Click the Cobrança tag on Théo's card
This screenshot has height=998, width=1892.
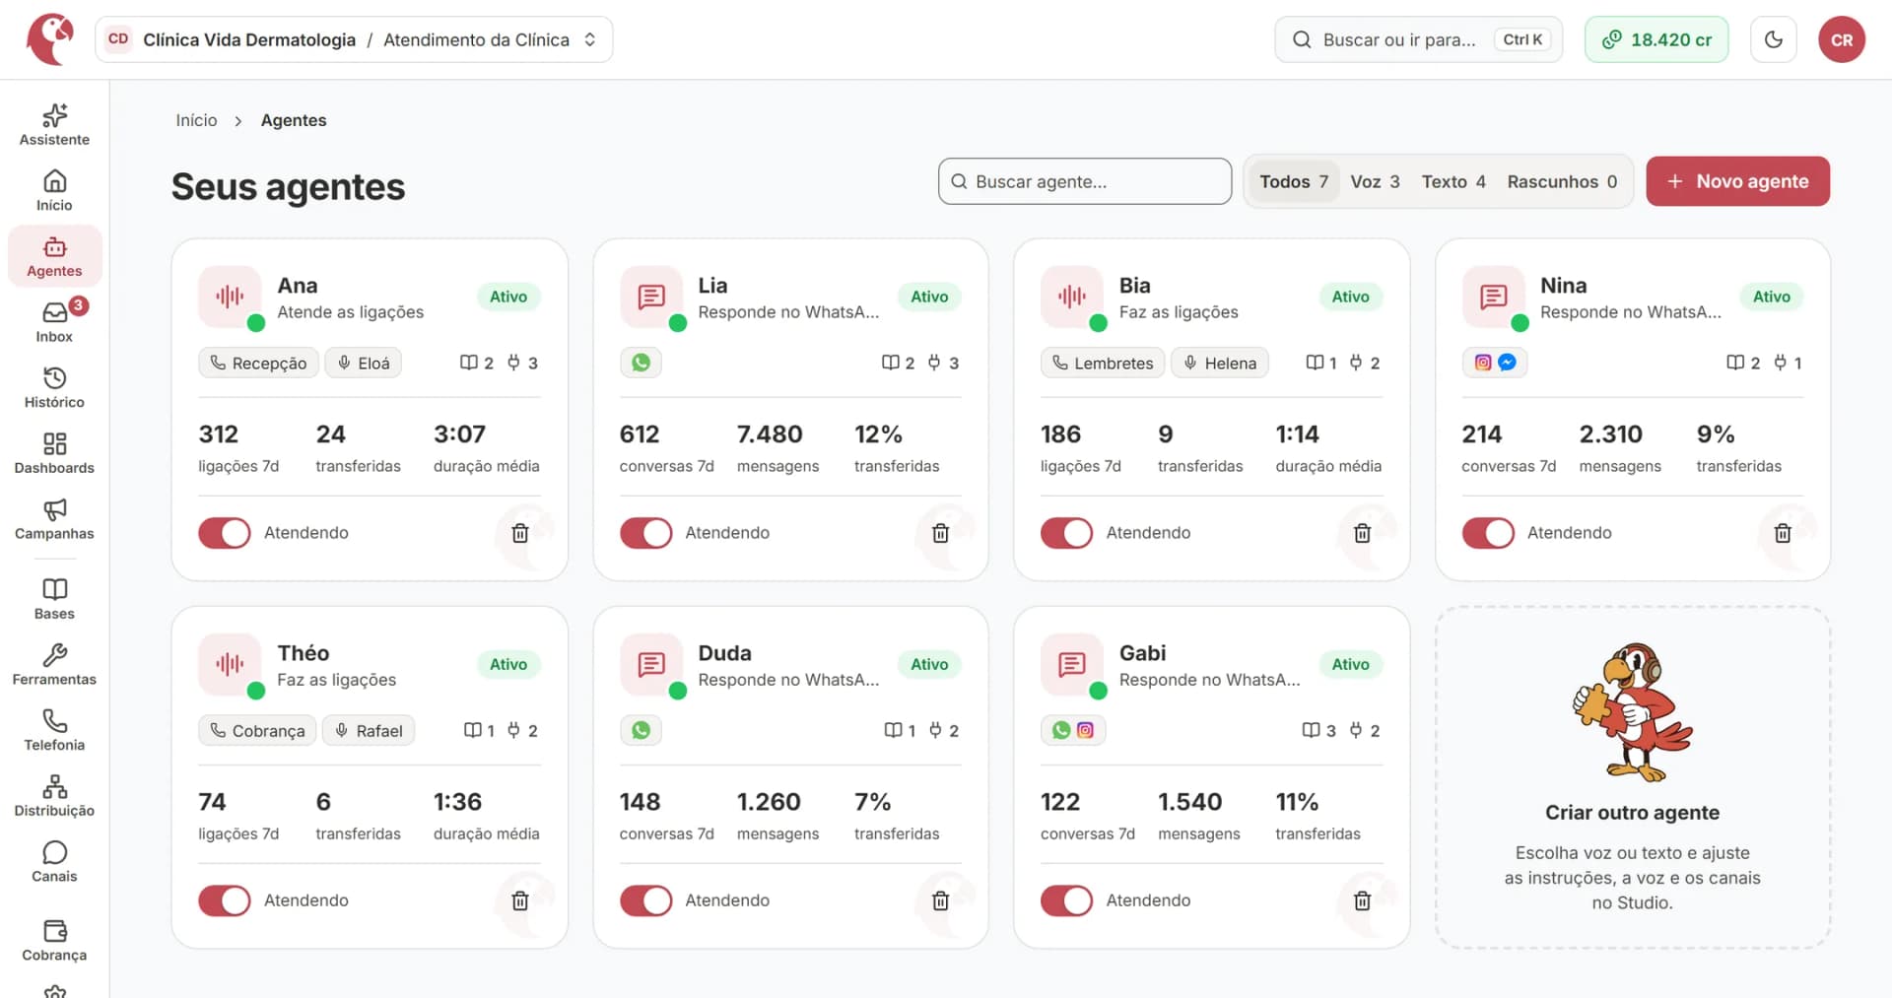click(x=257, y=730)
